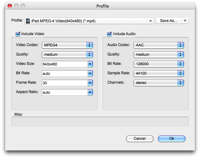Close the Profile window with red button
The width and height of the screenshot is (200, 158).
click(x=10, y=6)
